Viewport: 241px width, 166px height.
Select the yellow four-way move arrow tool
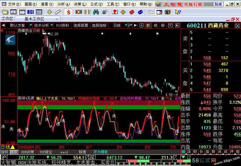[x=49, y=12]
